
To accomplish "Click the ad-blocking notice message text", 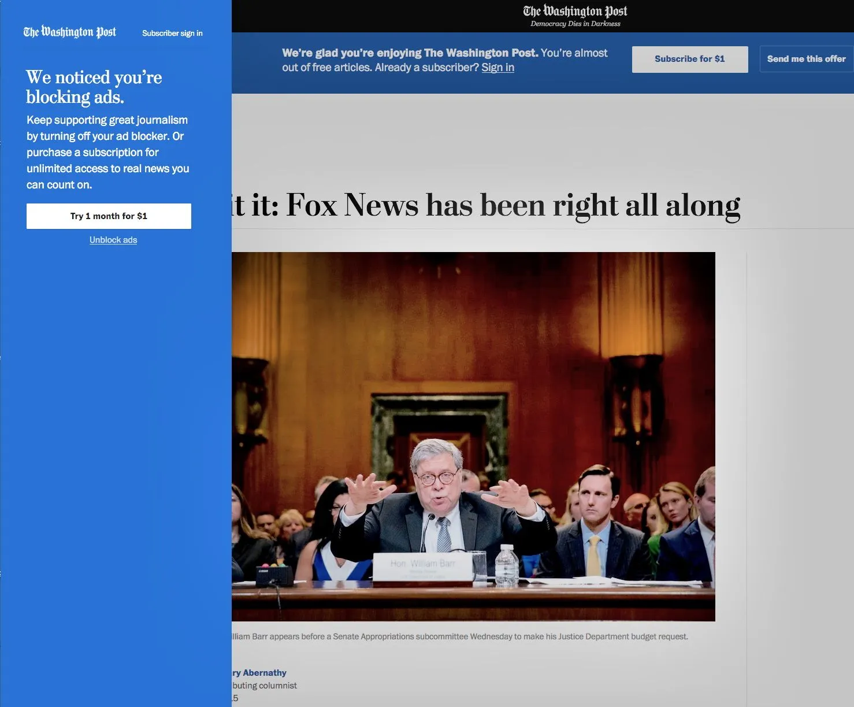I will 107,152.
